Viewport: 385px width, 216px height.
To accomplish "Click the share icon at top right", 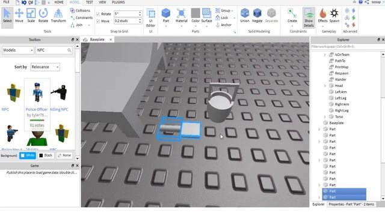I will tap(367, 2).
